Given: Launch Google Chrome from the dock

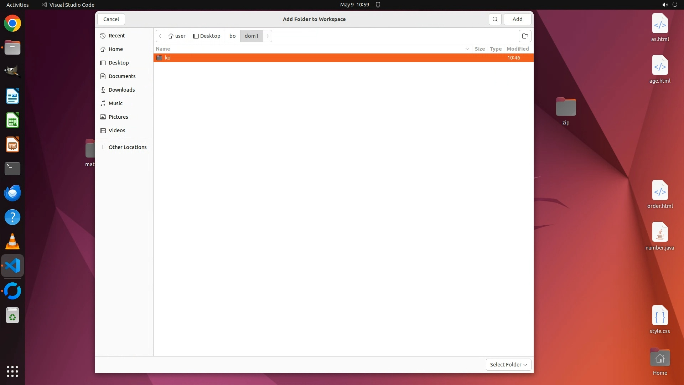Looking at the screenshot, I should tap(12, 24).
